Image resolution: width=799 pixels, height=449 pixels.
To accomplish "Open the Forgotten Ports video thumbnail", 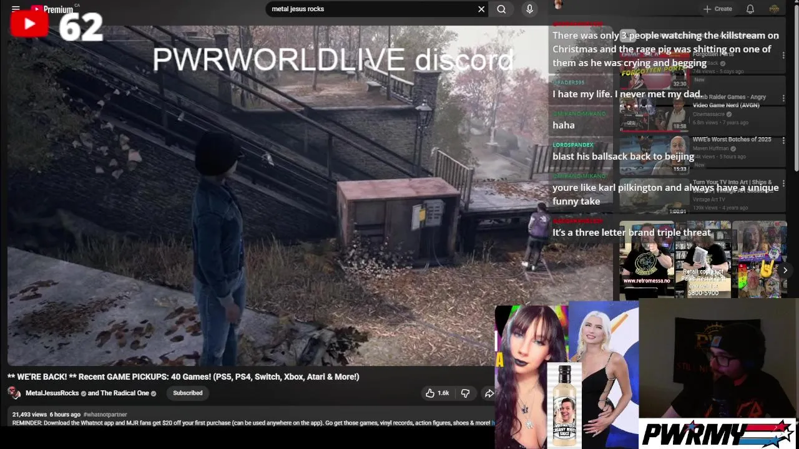I will click(654, 72).
